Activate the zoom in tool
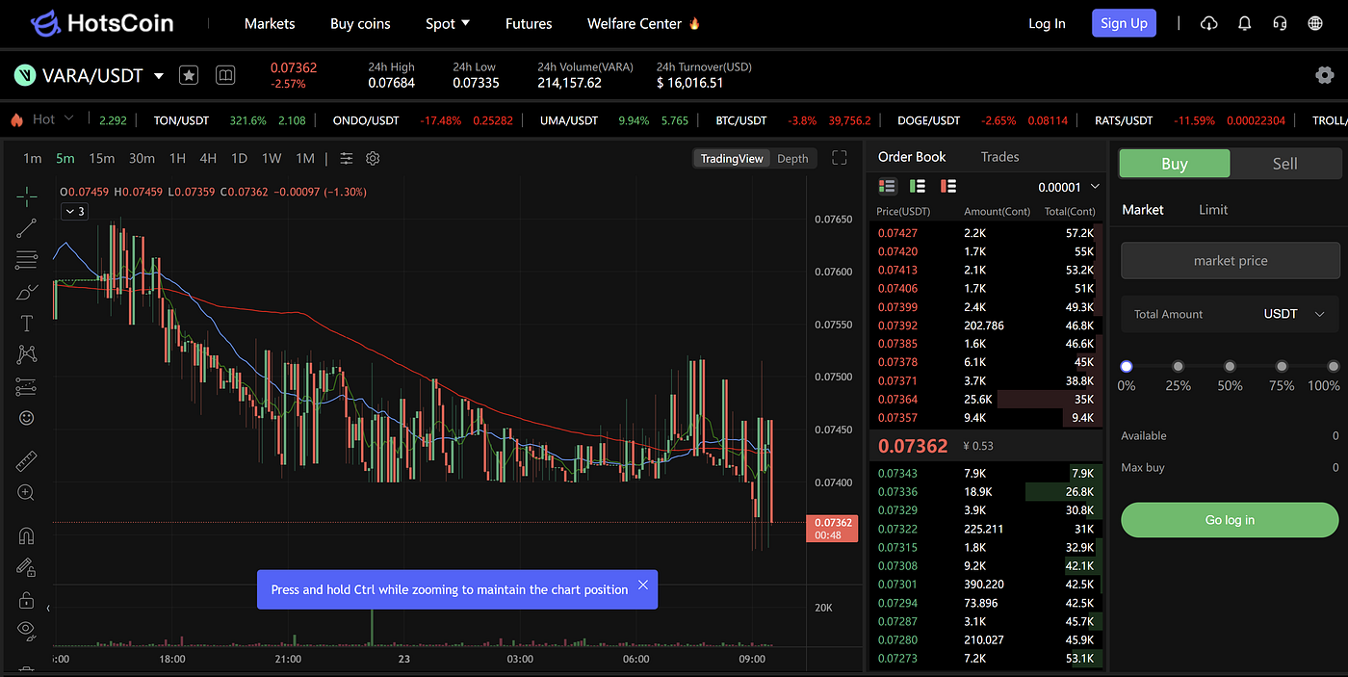 click(27, 493)
